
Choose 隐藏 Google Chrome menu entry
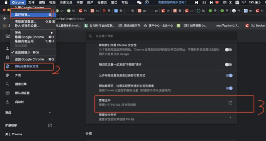(x=33, y=37)
